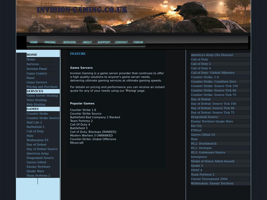
Task: Open the CONTACT navigation tab
Action: 122,42
